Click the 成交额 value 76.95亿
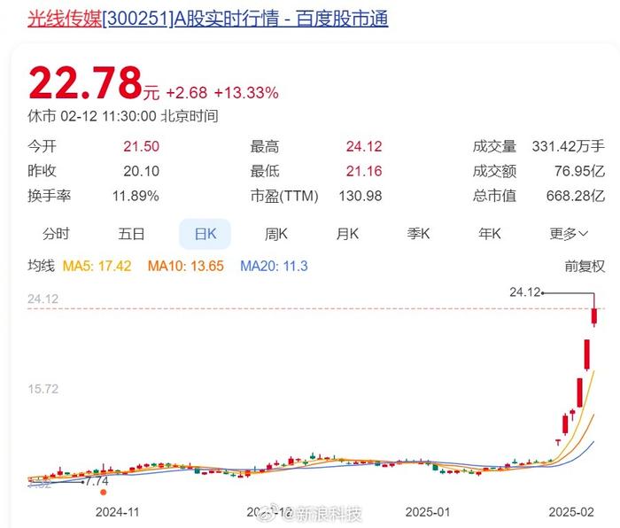 (x=579, y=171)
